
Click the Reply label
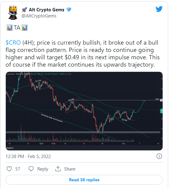(x=43, y=169)
